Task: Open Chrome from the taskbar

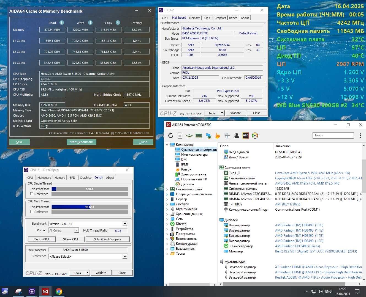Action: (59, 291)
